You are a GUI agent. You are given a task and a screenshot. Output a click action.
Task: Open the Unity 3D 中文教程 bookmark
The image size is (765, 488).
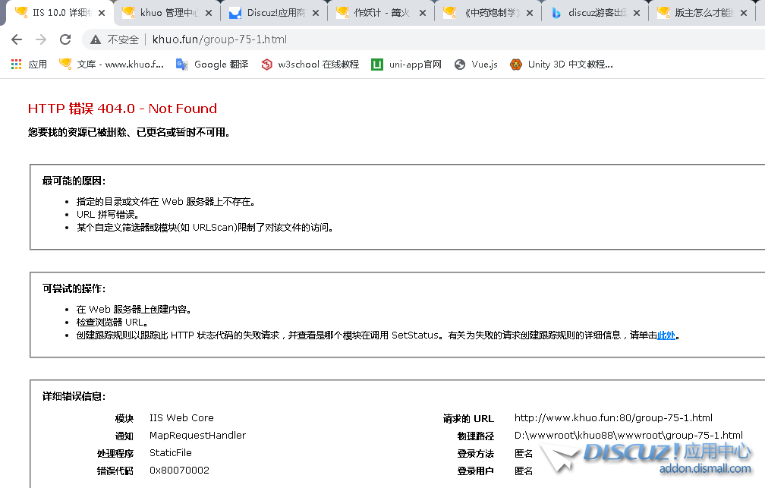point(562,65)
